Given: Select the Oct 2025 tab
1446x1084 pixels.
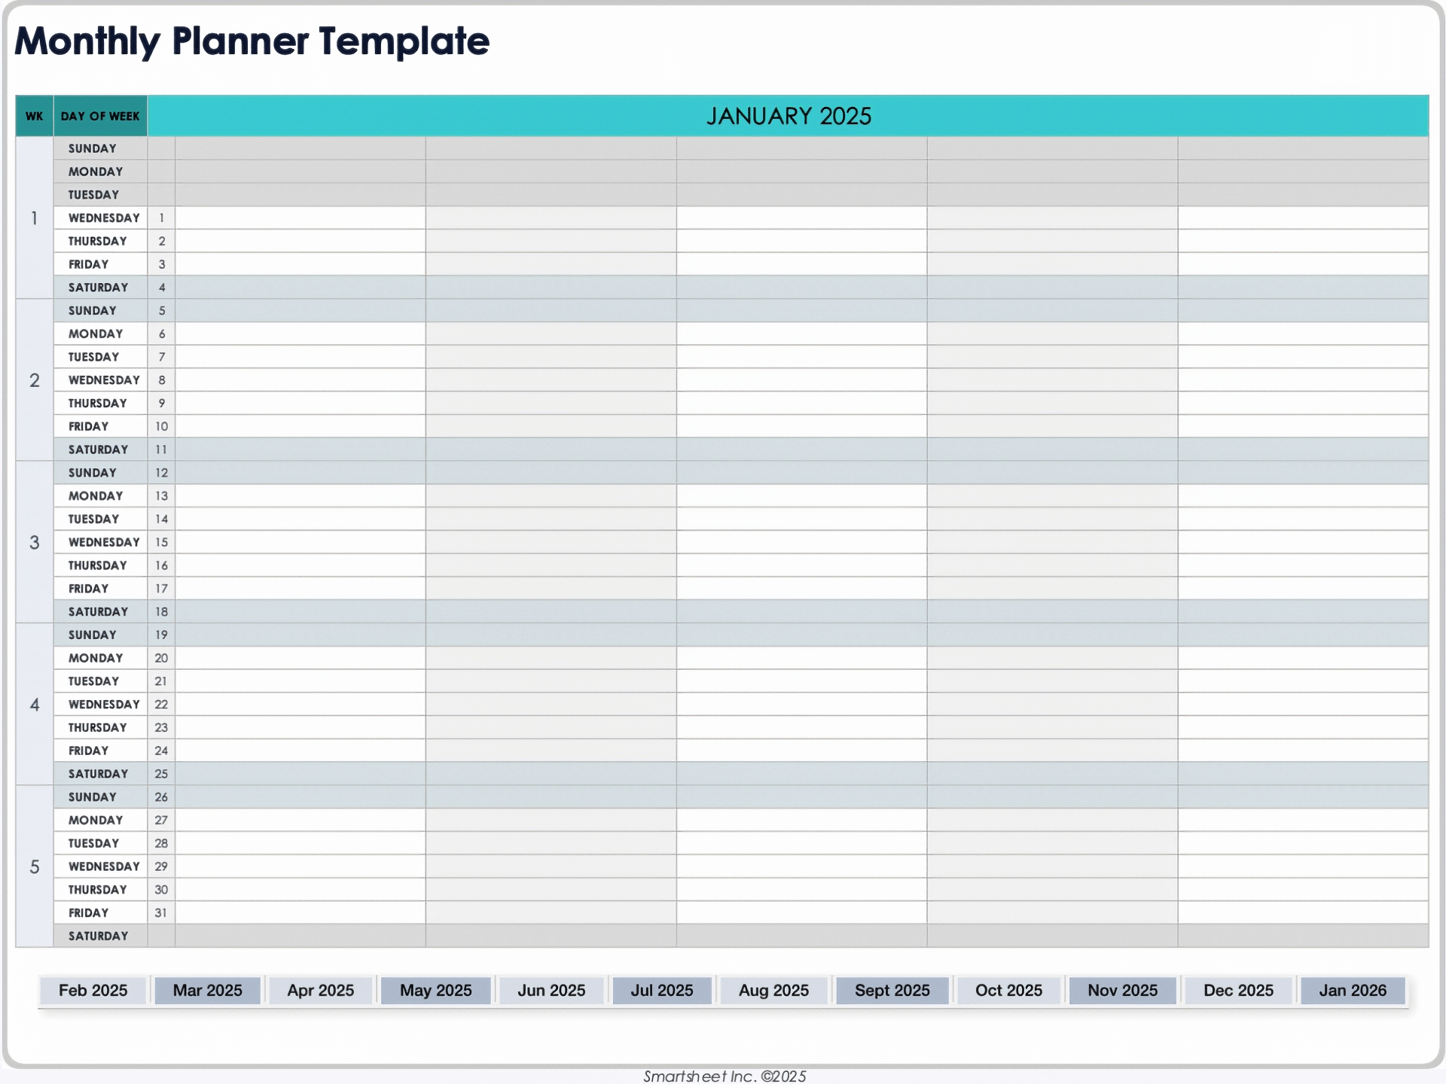Looking at the screenshot, I should (x=1008, y=990).
